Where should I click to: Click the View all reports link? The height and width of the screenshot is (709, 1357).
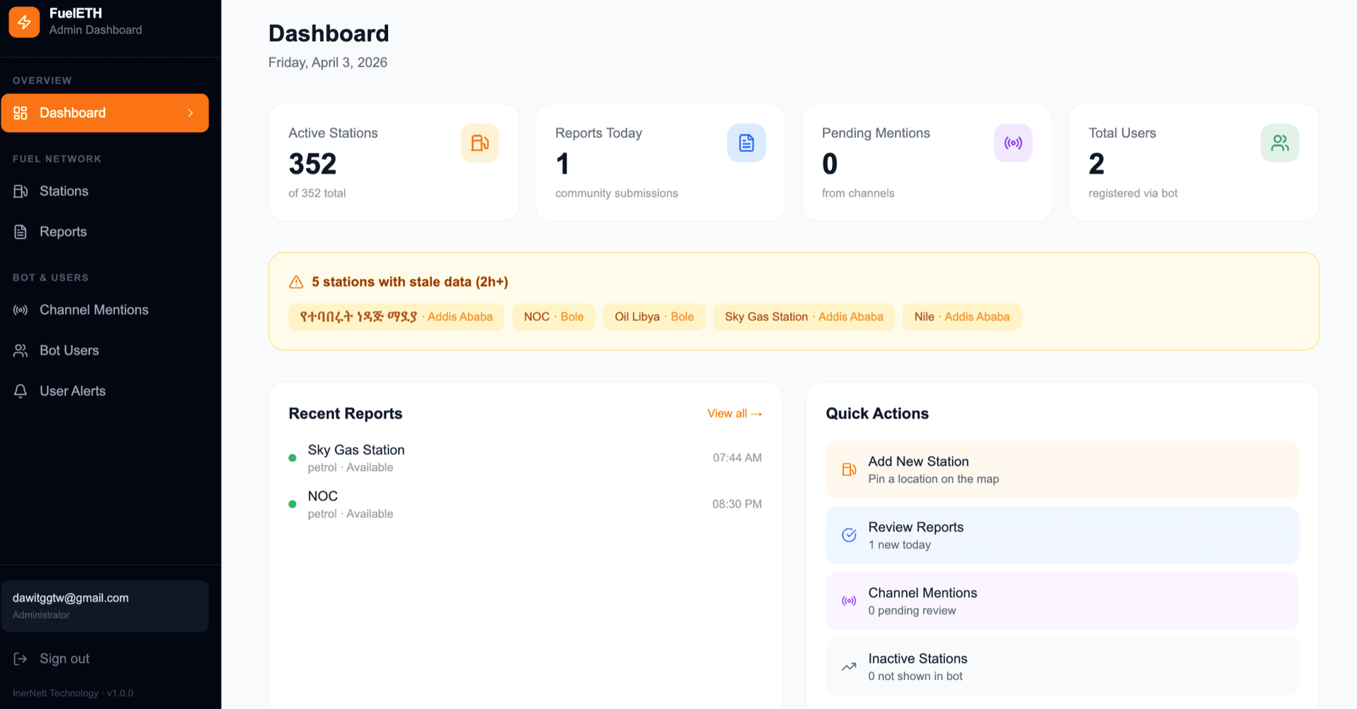(734, 414)
